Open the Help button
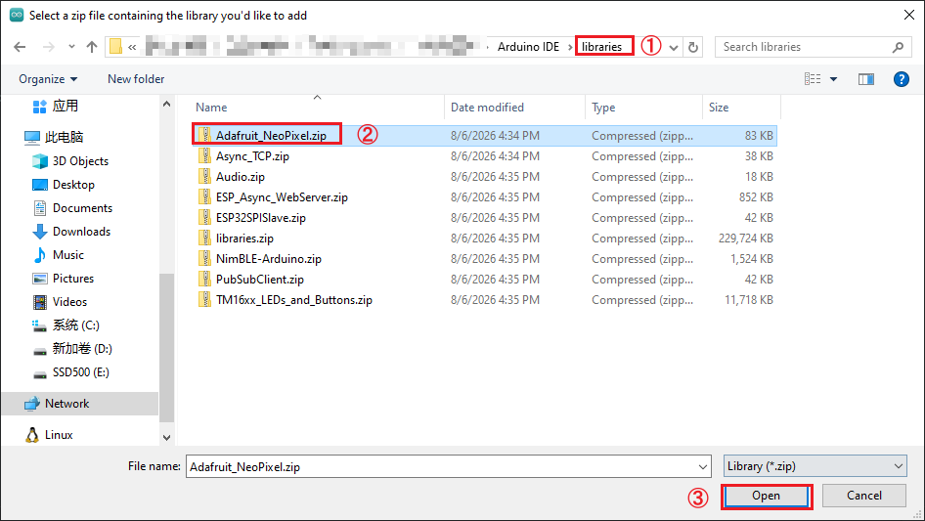The width and height of the screenshot is (925, 521). tap(901, 79)
